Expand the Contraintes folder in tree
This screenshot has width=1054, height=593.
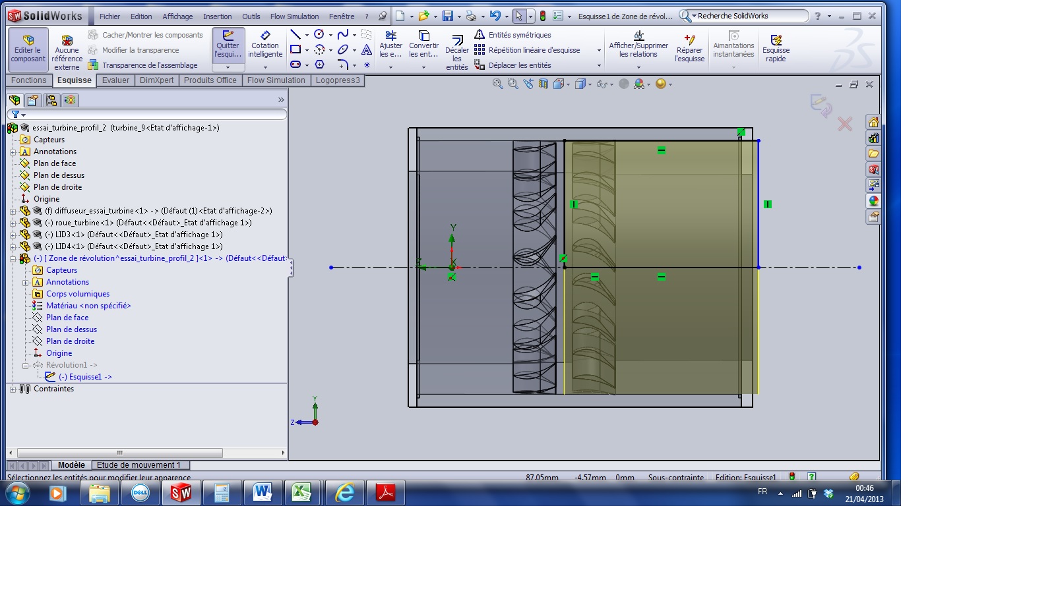click(x=13, y=389)
